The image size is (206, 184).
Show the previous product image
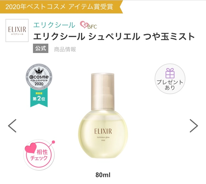(x=12, y=126)
